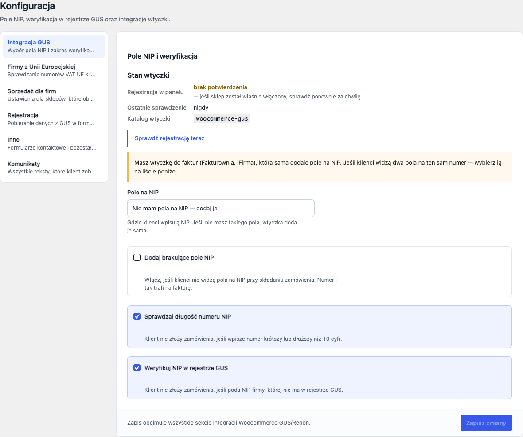This screenshot has width=523, height=437.
Task: Click the Rejestracja w panelu label
Action: 155,92
